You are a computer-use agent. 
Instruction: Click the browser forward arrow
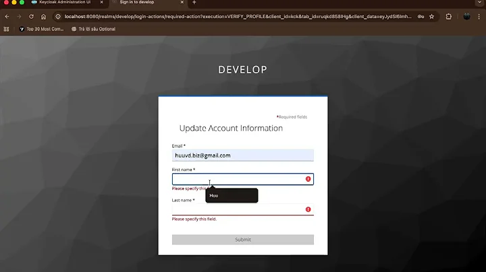point(19,17)
